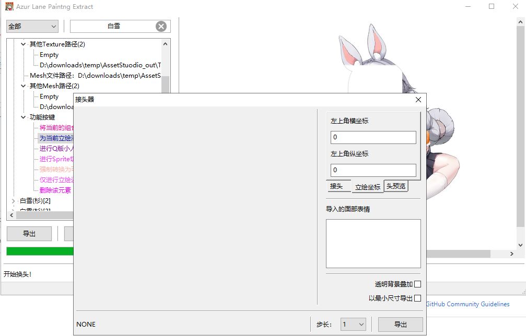Click the green progress bar
526x336 pixels.
pyautogui.click(x=39, y=251)
